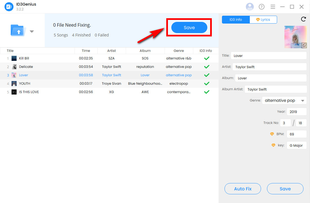Click the total tracks field showing 18
The image size is (310, 203).
tap(301, 123)
